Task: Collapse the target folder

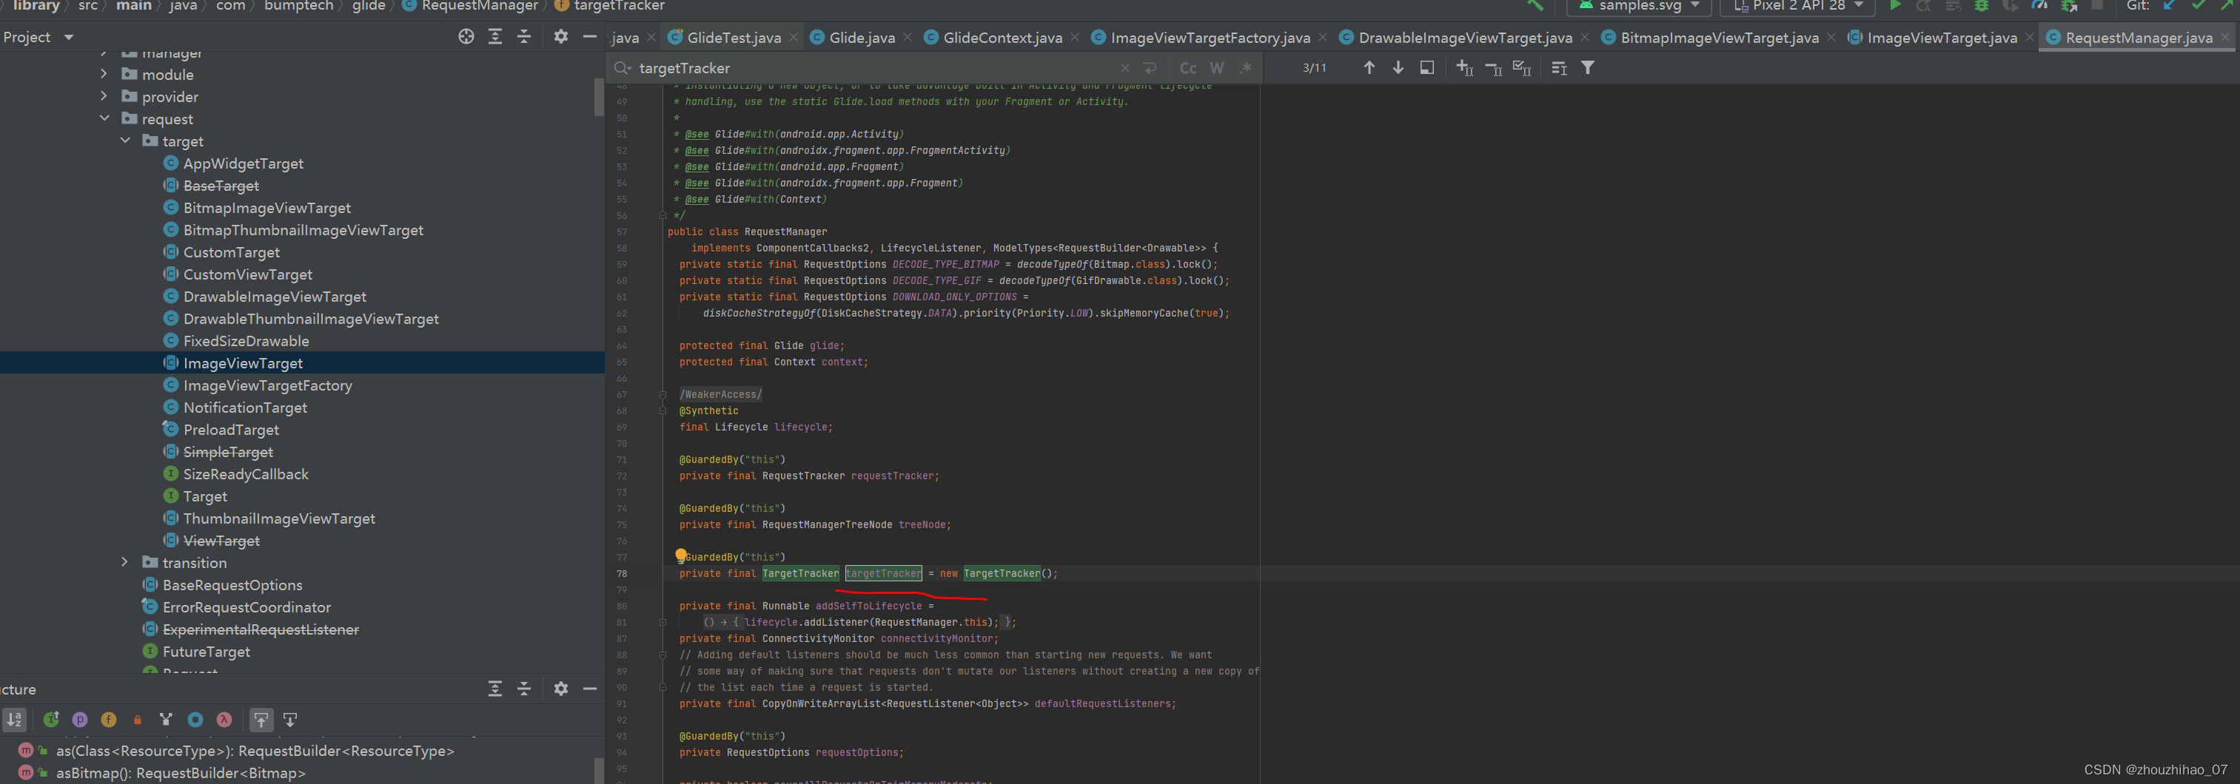Action: pos(124,141)
